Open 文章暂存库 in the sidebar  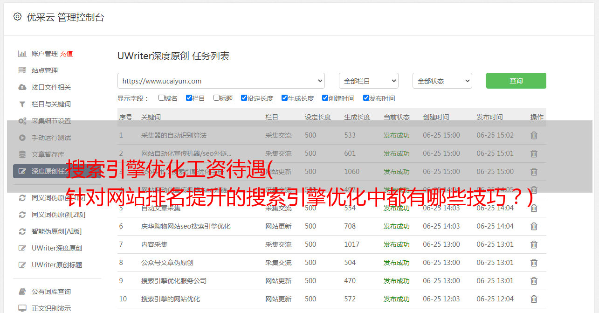tap(48, 154)
